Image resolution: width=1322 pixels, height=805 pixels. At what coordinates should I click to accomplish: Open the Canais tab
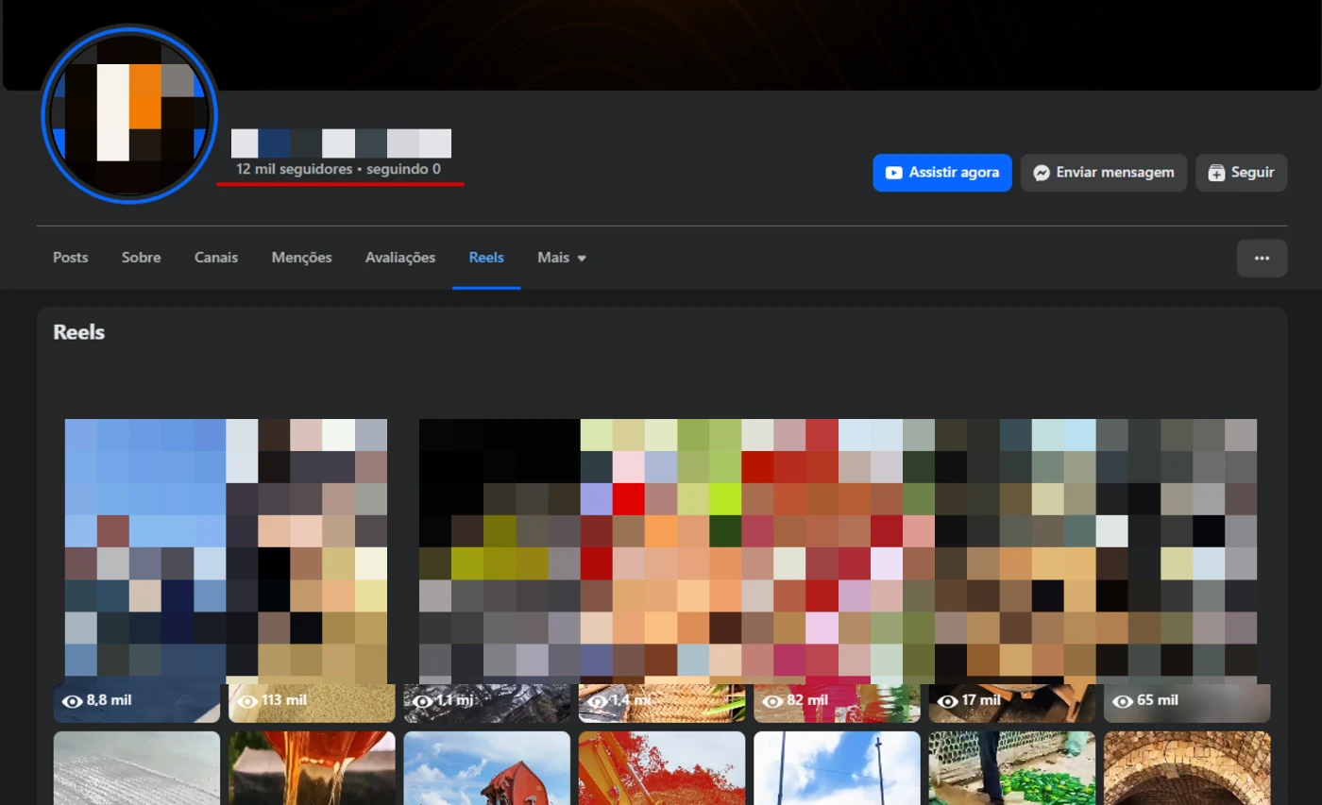tap(216, 258)
